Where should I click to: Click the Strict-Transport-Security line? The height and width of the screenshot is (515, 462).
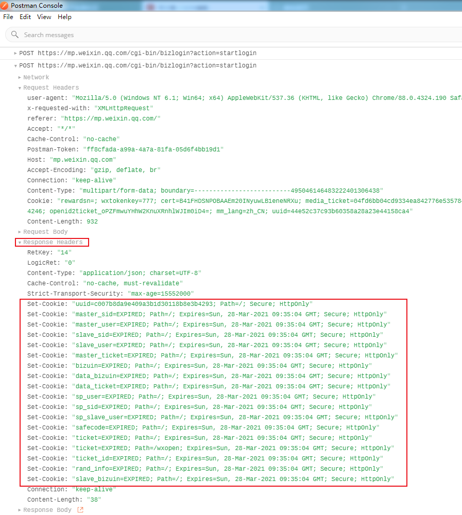[x=111, y=294]
